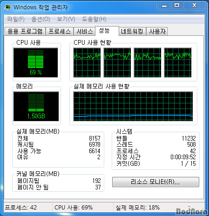Switch to the 네트워킹 tab
Image resolution: width=209 pixels, height=216 pixels.
132,31
